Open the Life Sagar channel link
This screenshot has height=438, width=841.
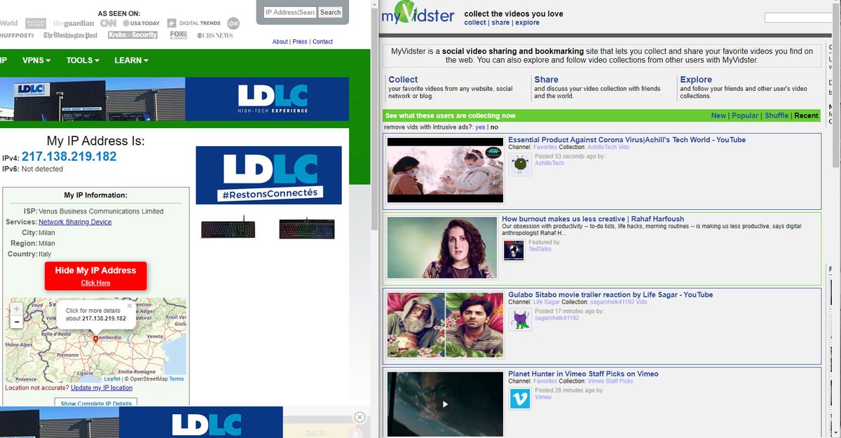pyautogui.click(x=547, y=302)
